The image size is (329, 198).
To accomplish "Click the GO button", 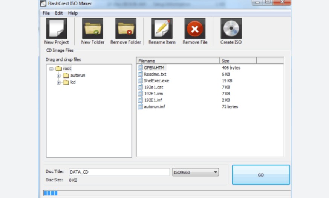I will click(x=261, y=175).
